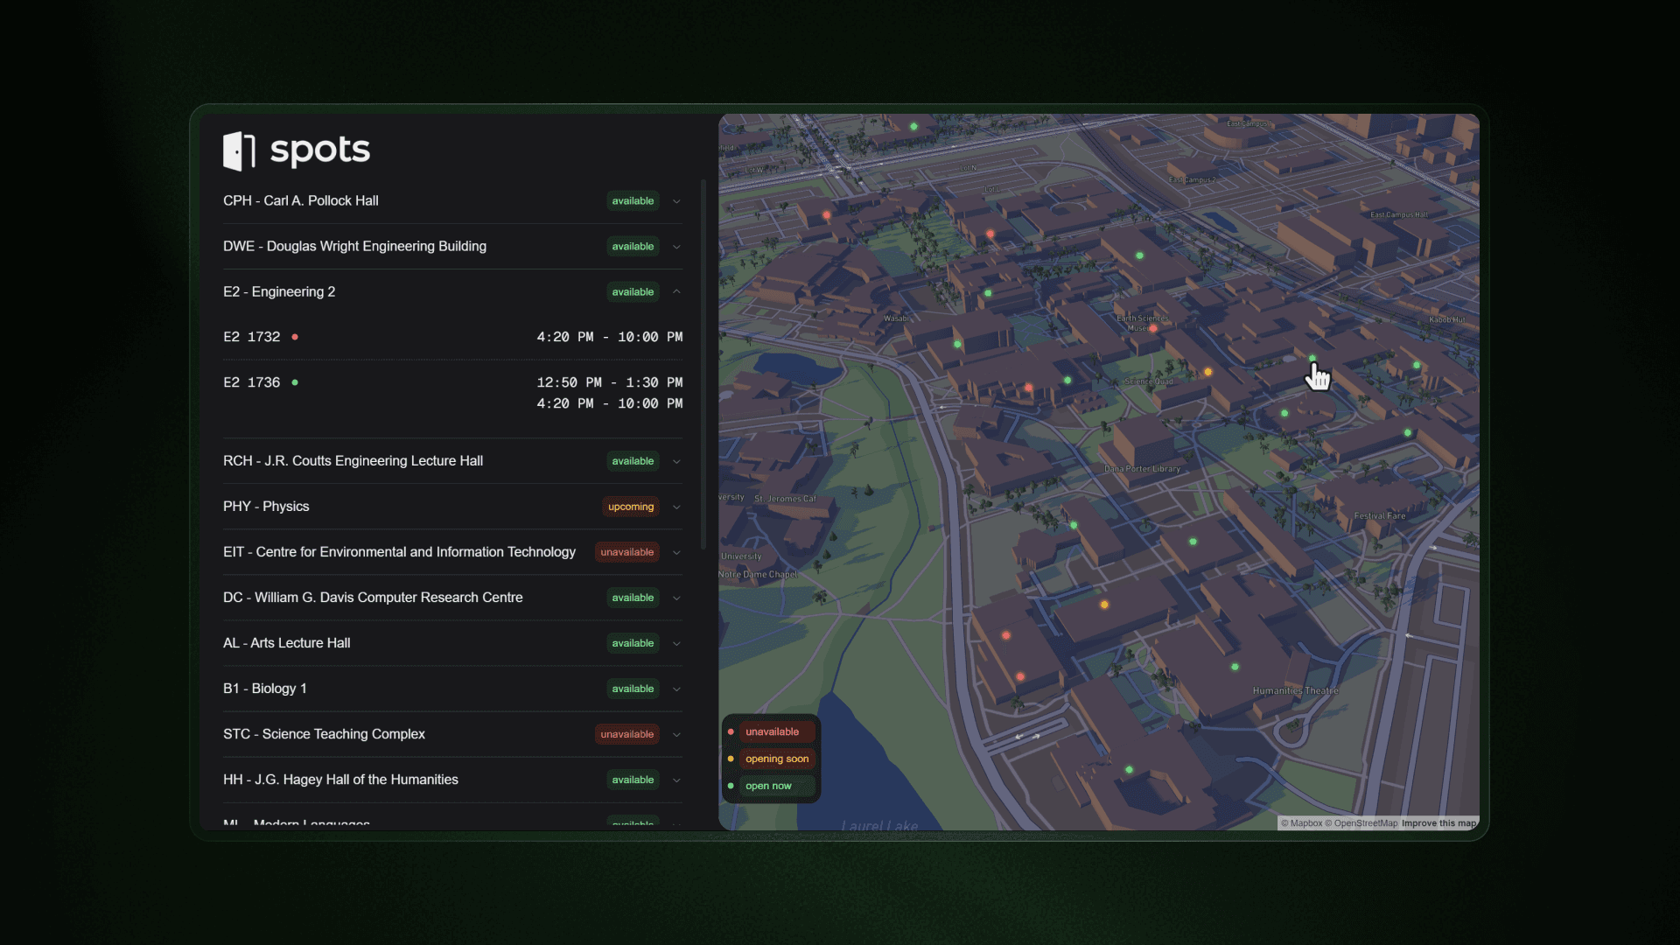Expand the CPH - Carl A. Pollock Hall chevron
The image size is (1680, 945).
point(676,201)
